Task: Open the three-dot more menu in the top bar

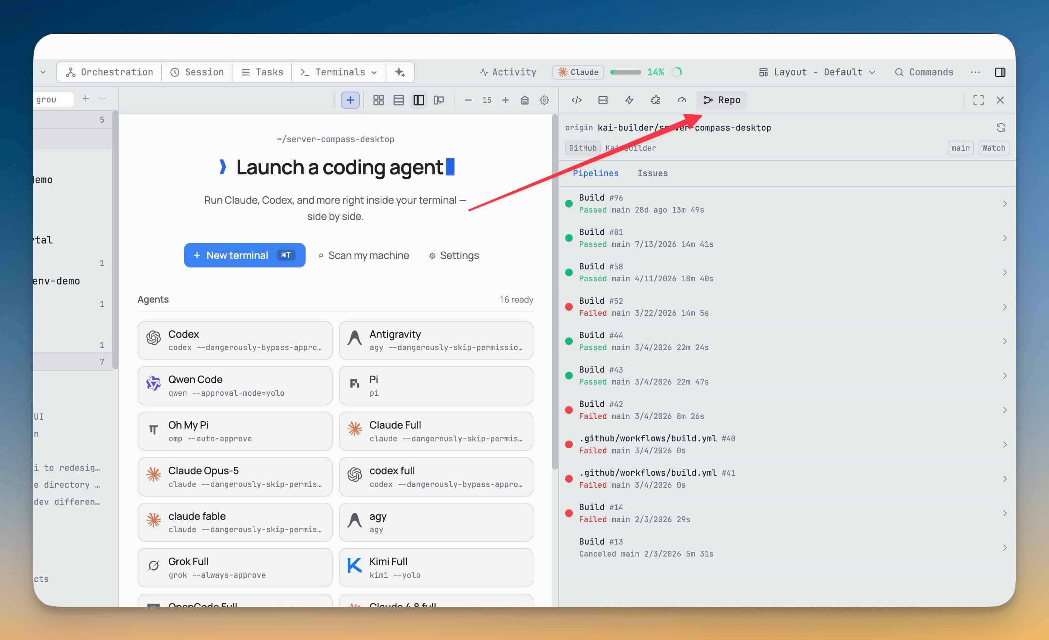Action: coord(976,72)
